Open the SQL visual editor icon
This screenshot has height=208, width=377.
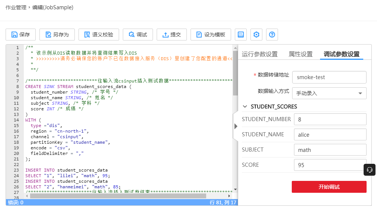(241, 35)
